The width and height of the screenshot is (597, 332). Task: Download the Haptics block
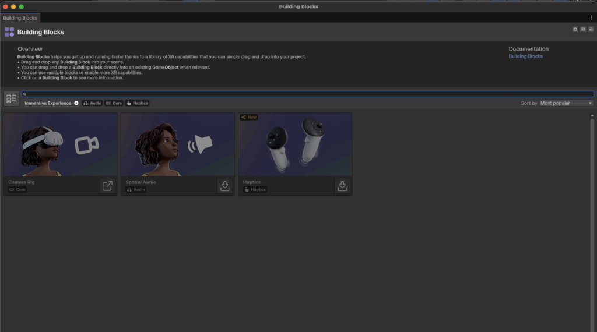(x=342, y=186)
